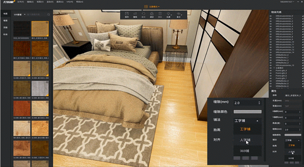Click the stepper arrows of enlarged 缝隙(mm) field
304x167 pixels.
click(259, 103)
